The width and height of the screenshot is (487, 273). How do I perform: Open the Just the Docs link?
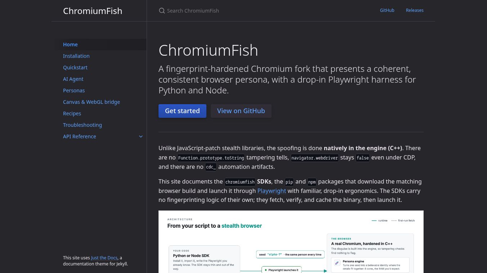[x=104, y=258]
